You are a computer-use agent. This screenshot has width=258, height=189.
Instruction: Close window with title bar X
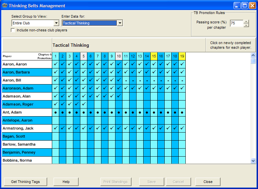tap(252, 6)
